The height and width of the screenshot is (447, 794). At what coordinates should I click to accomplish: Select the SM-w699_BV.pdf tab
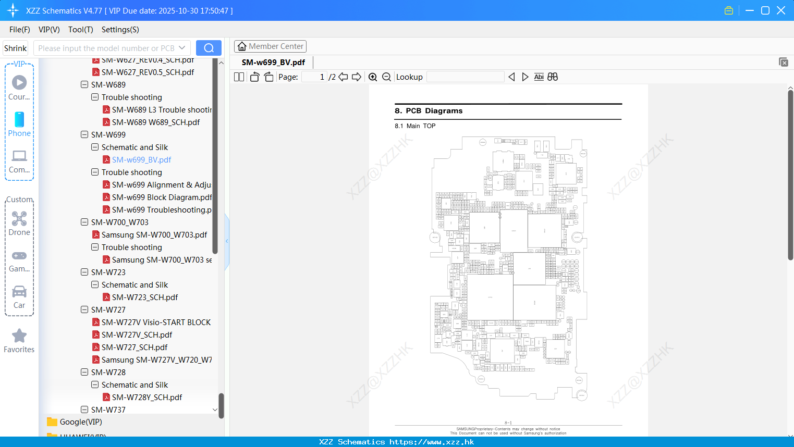(273, 62)
